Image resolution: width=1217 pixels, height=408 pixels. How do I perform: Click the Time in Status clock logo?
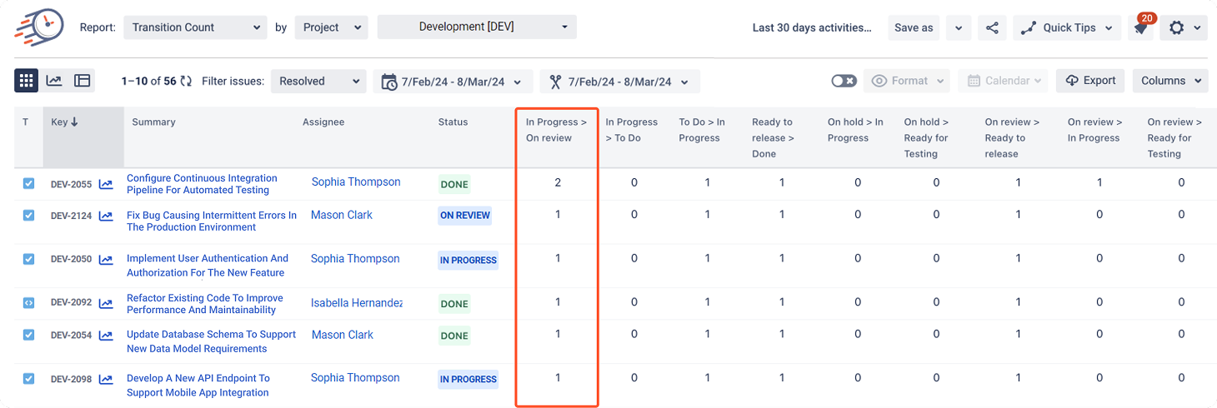coord(39,27)
